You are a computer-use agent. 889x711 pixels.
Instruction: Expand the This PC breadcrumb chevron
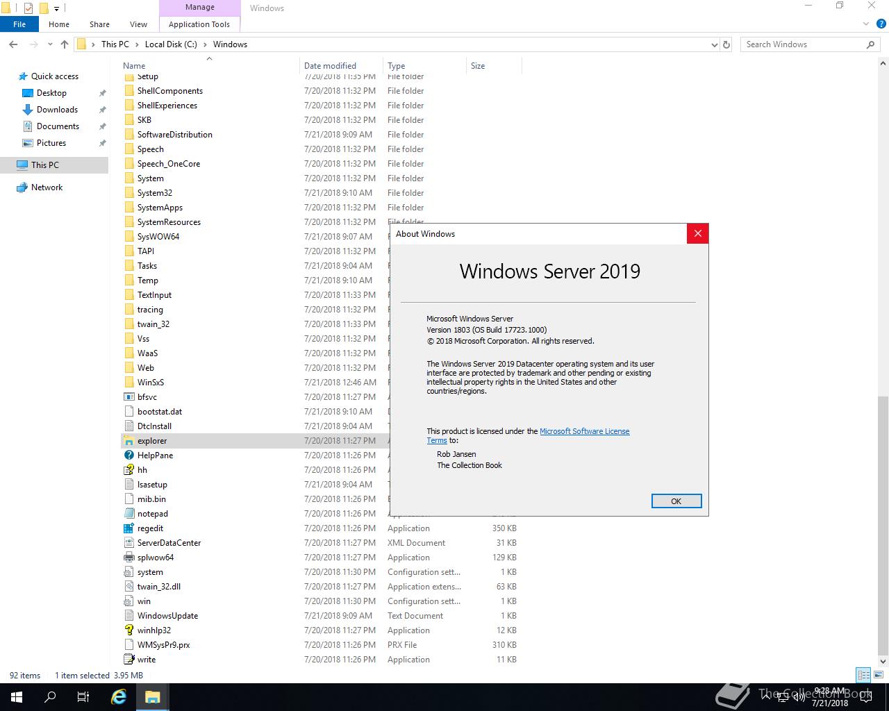(137, 44)
